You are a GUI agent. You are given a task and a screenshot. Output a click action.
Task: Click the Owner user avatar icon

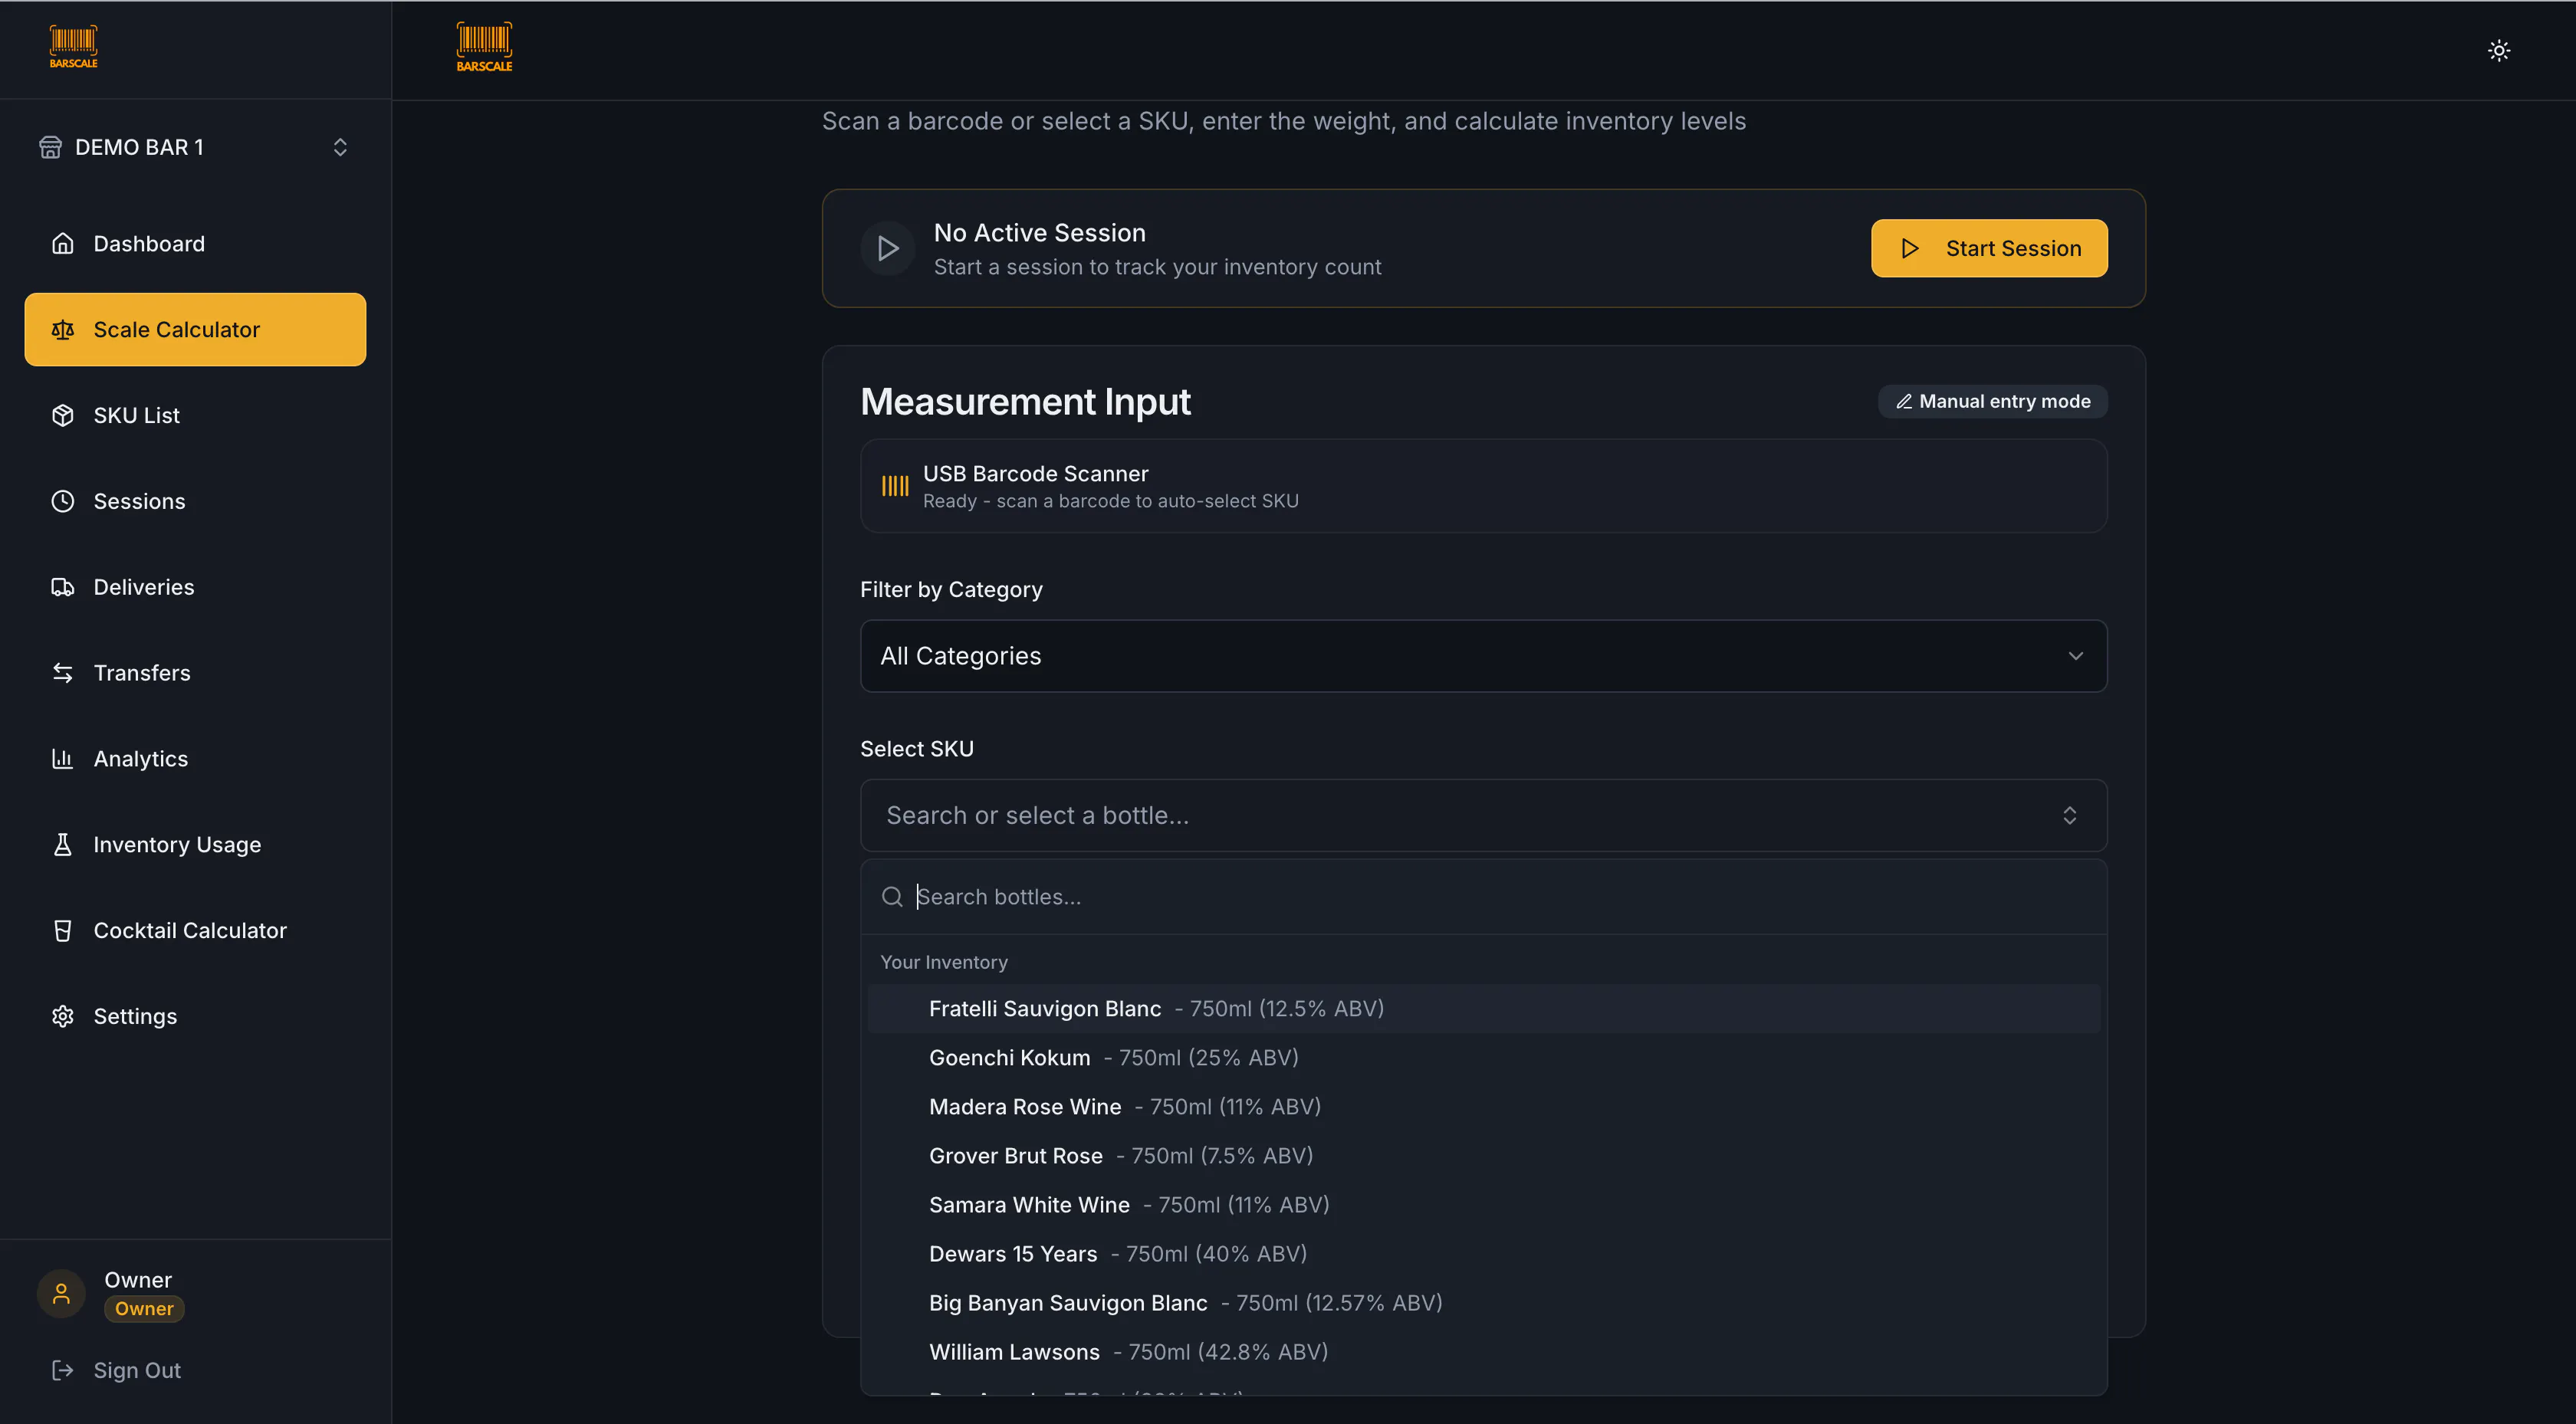click(x=61, y=1293)
